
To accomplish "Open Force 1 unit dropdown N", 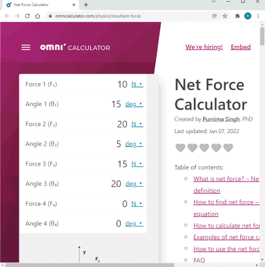I will 137,84.
